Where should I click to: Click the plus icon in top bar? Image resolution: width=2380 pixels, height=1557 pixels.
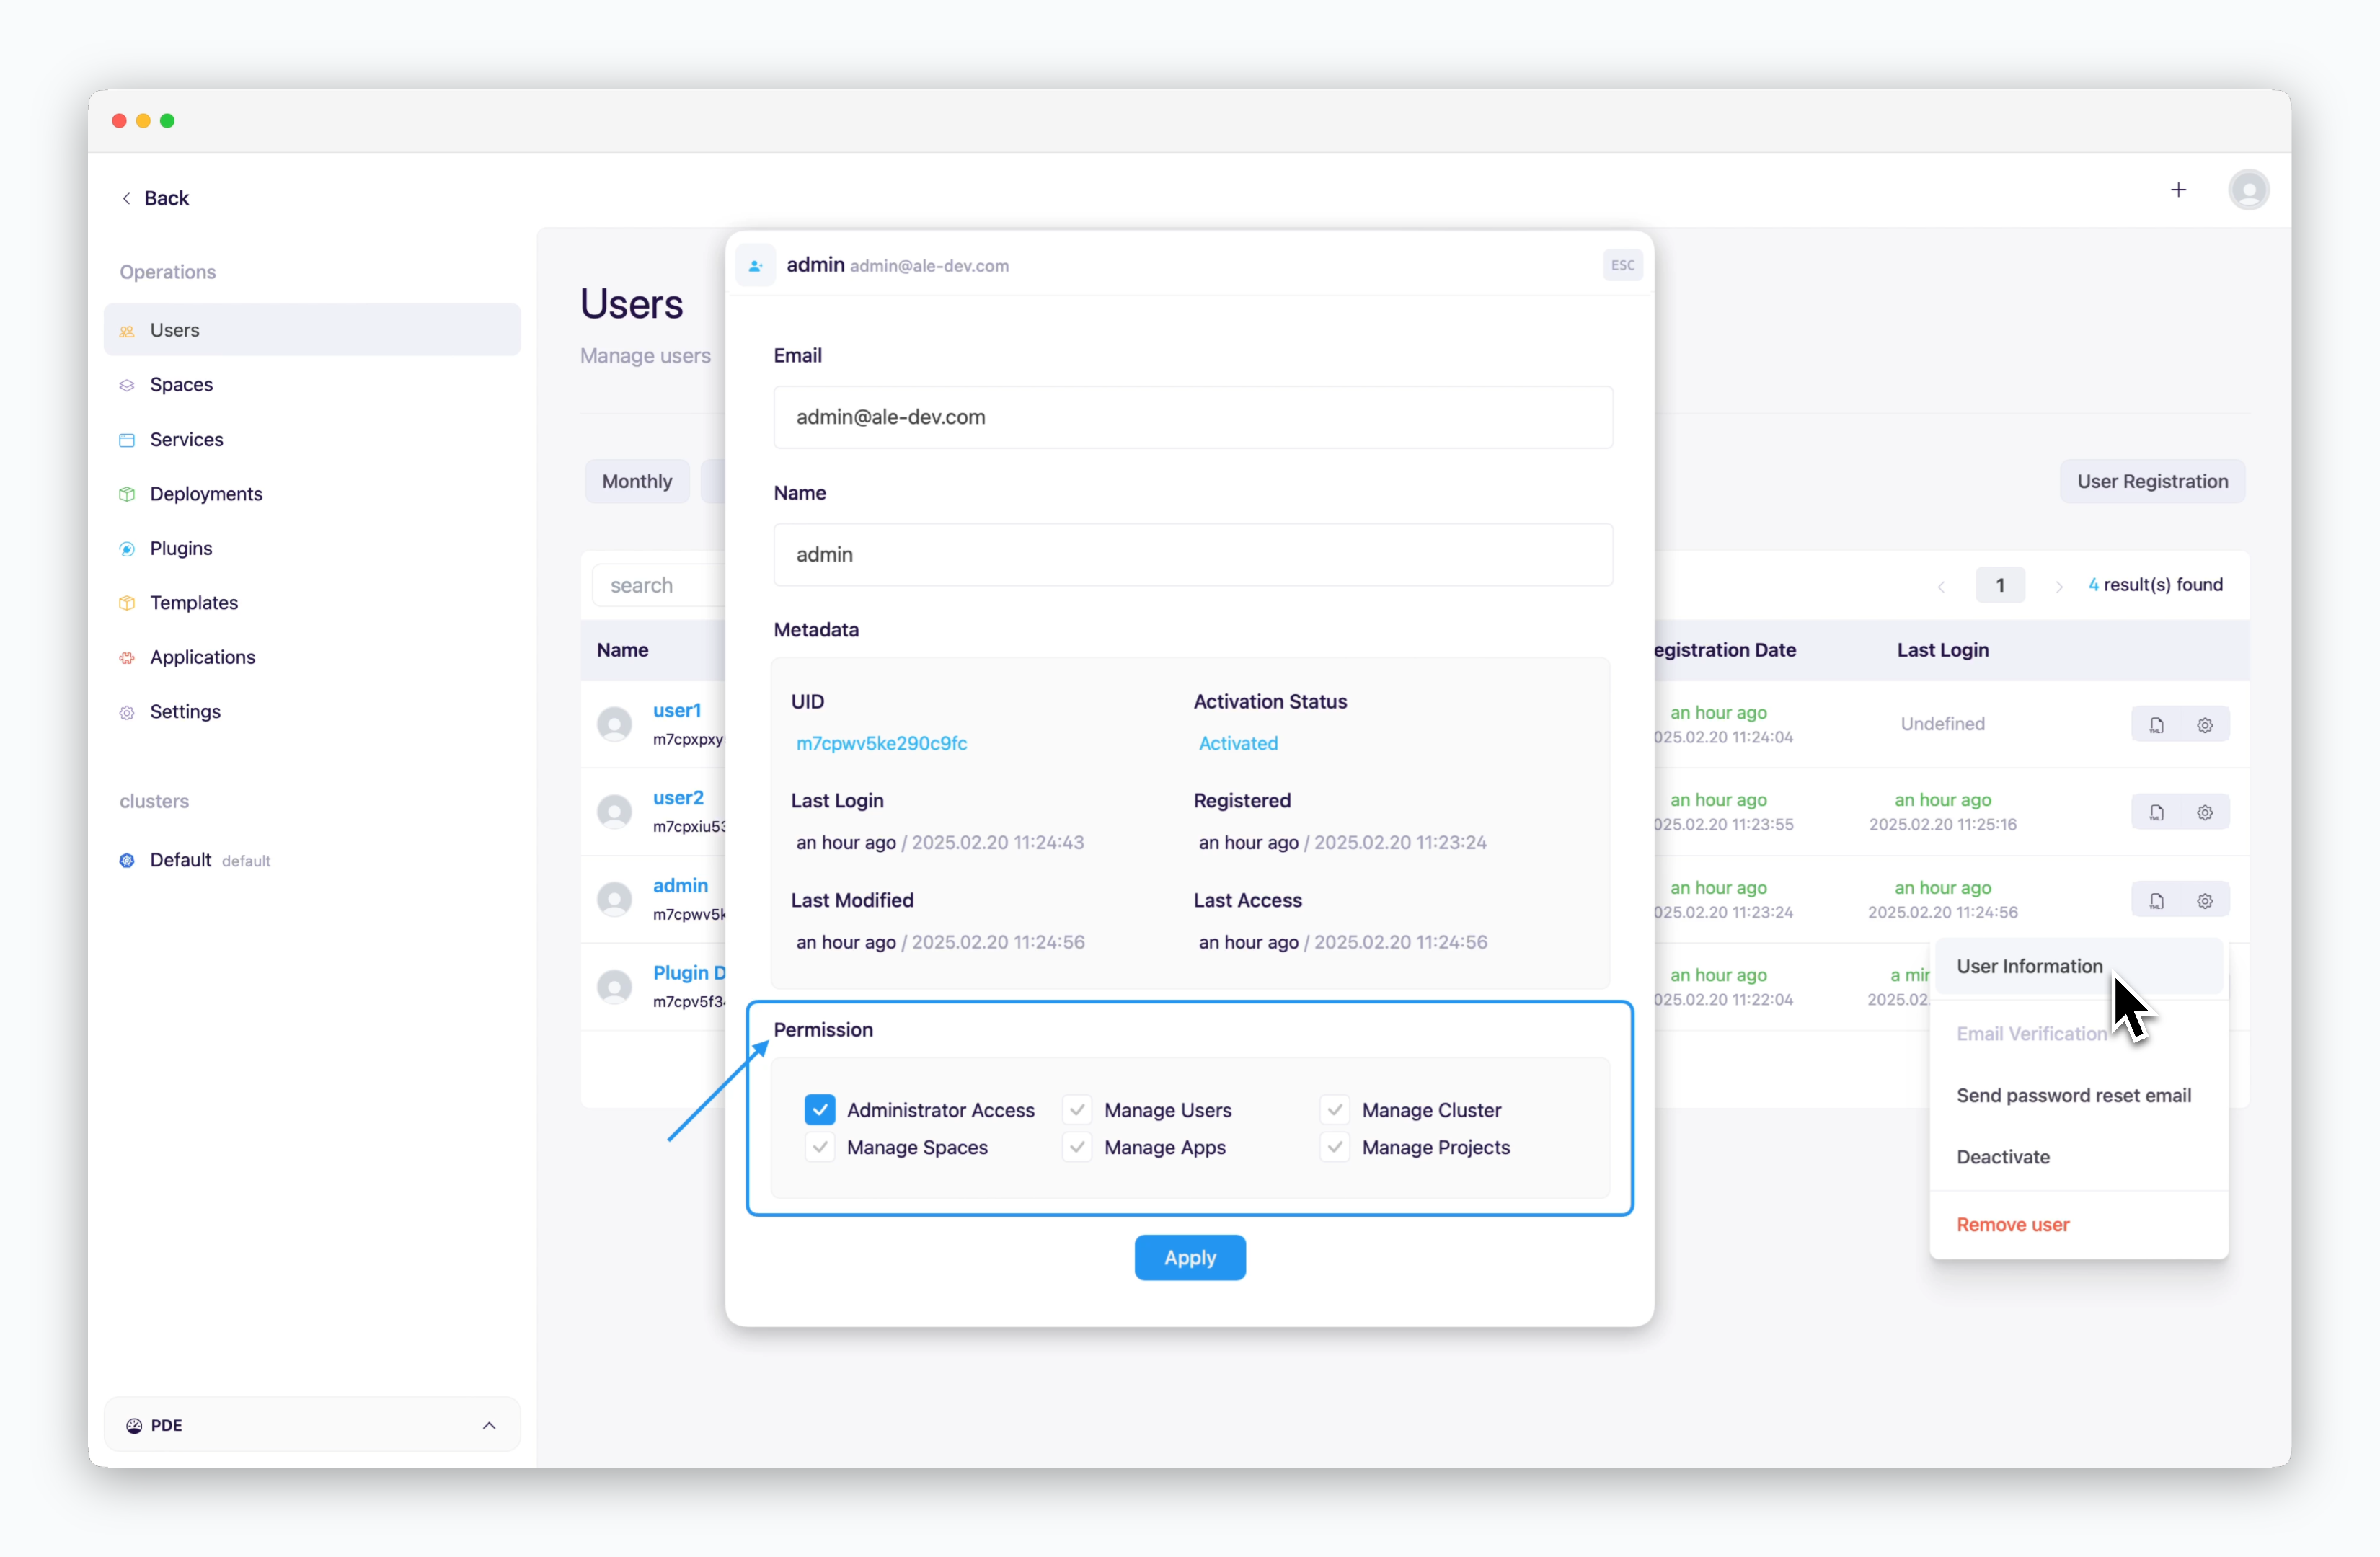coord(2178,190)
